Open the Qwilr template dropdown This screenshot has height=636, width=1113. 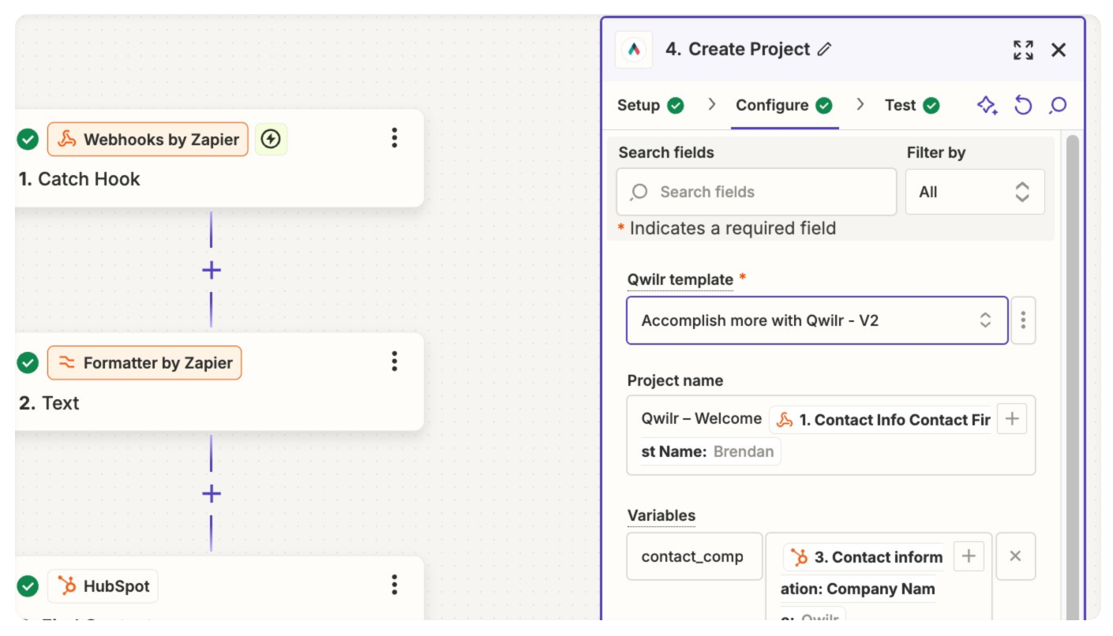tap(817, 320)
